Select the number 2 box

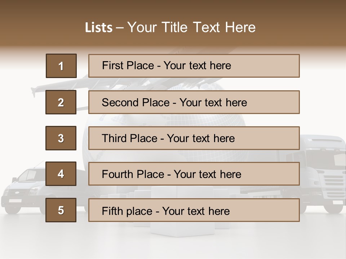(x=61, y=102)
